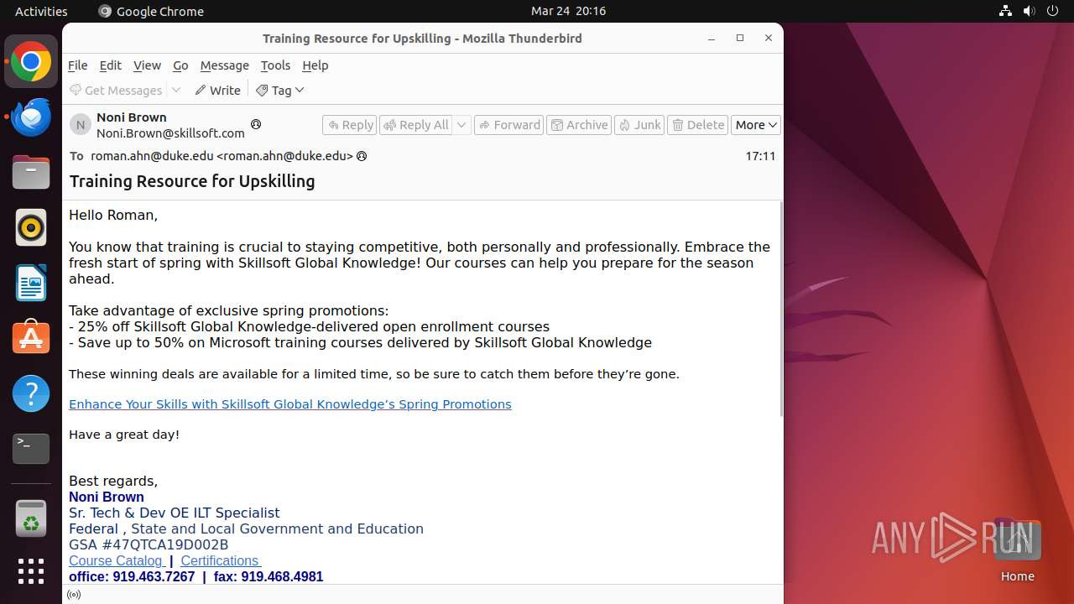The width and height of the screenshot is (1074, 604).
Task: Click Get Messages toolbar button
Action: click(116, 90)
